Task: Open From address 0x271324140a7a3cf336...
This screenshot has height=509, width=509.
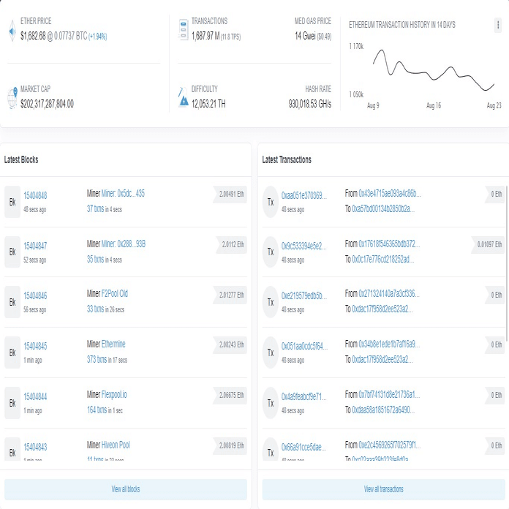Action: (x=389, y=293)
